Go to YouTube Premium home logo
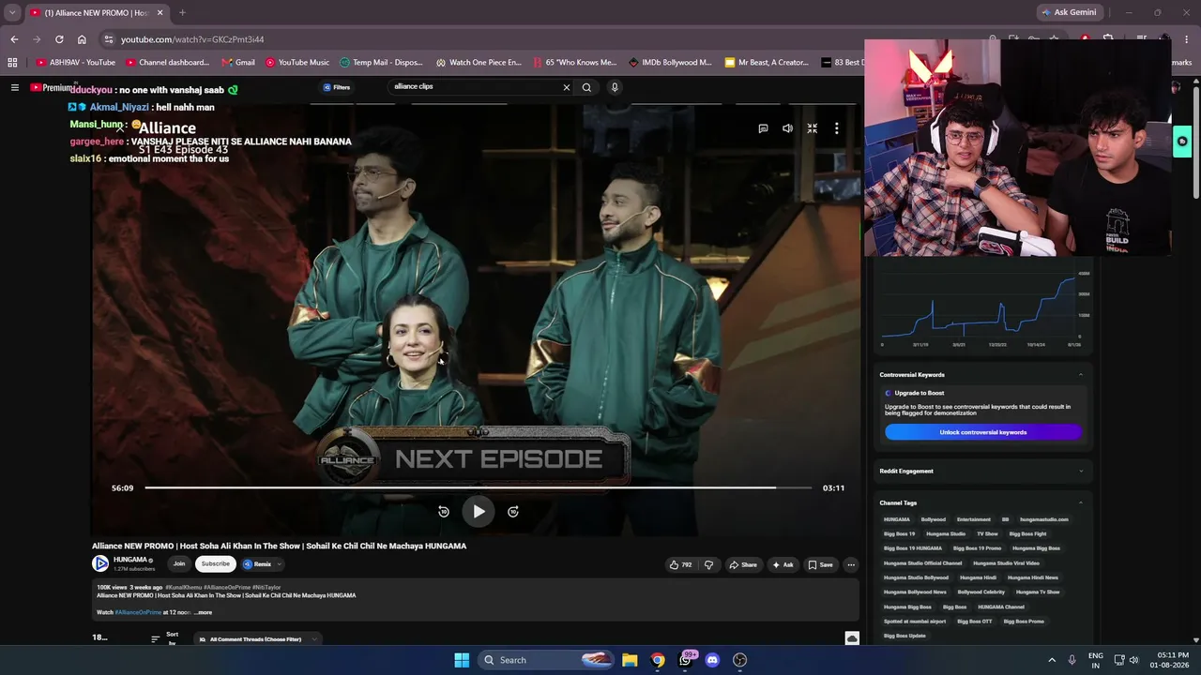The image size is (1201, 675). pos(51,87)
